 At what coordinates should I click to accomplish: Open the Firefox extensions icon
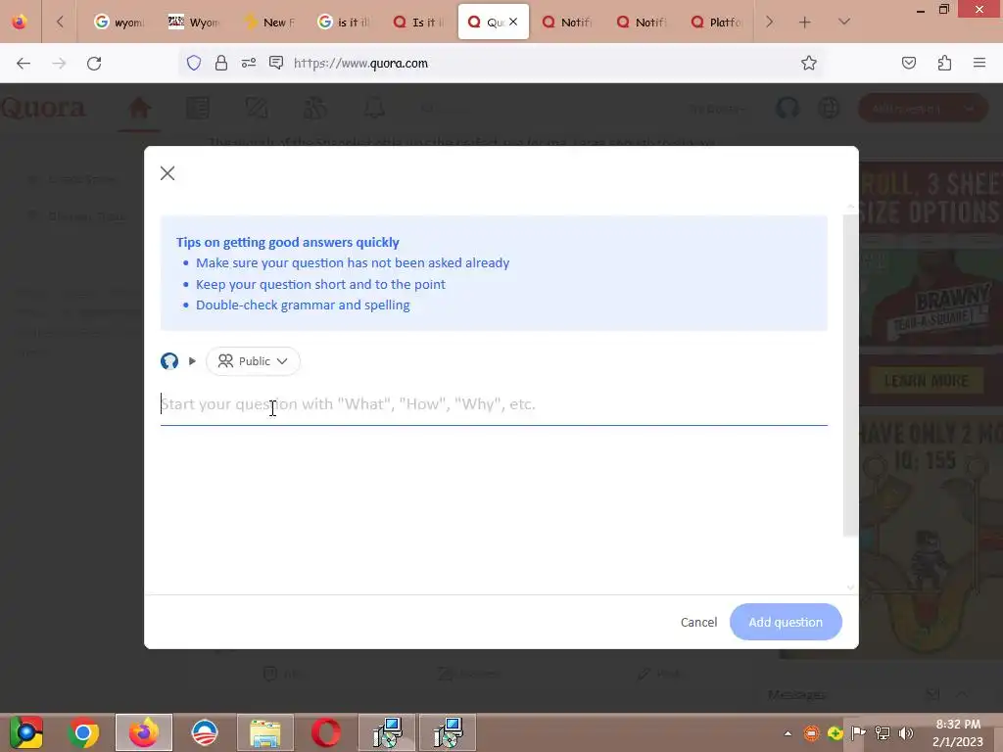point(945,63)
